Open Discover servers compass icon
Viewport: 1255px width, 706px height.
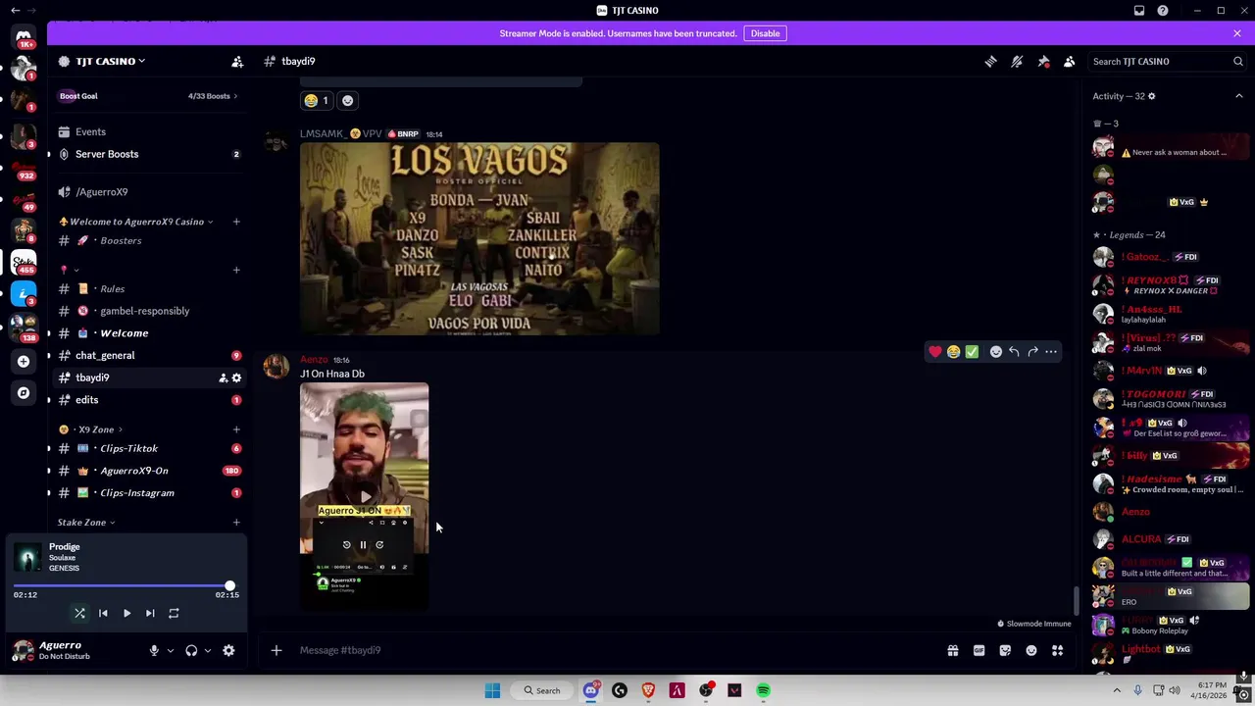[x=24, y=392]
